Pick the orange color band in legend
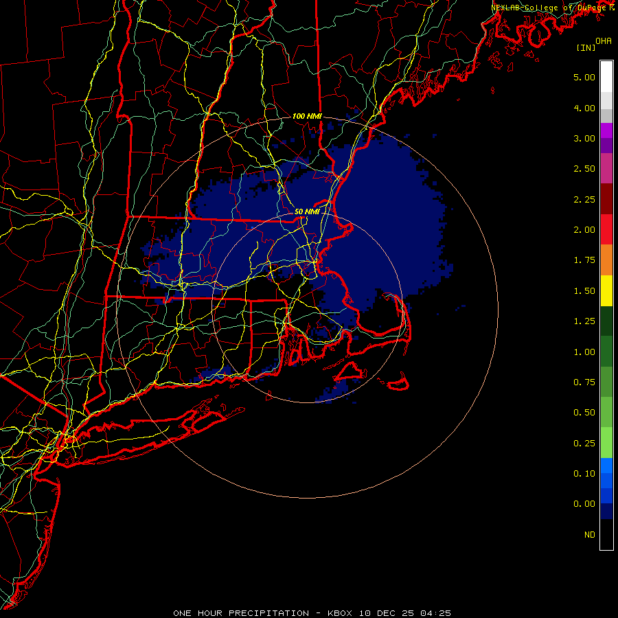This screenshot has height=618, width=618. click(x=606, y=260)
